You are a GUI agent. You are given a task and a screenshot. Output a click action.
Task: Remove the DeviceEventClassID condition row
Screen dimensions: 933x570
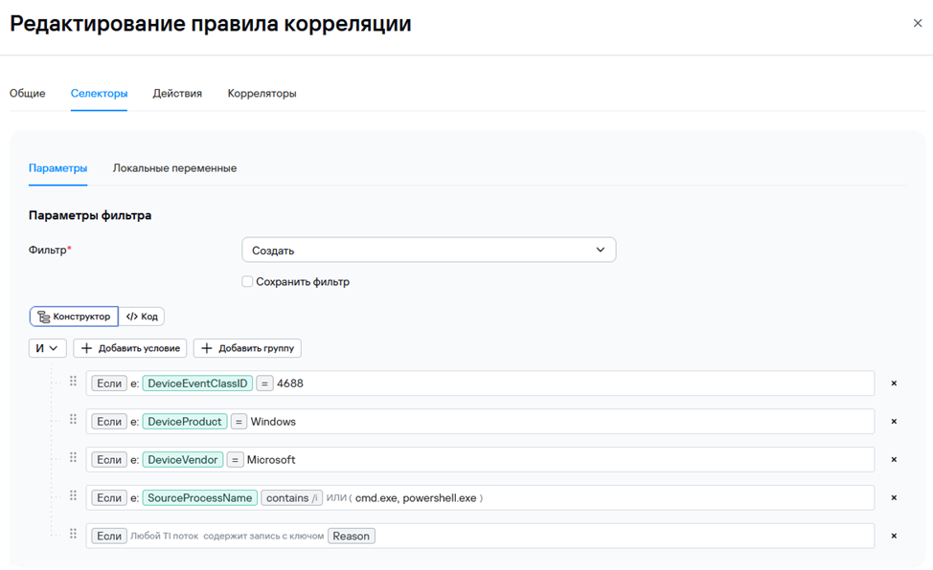click(894, 384)
